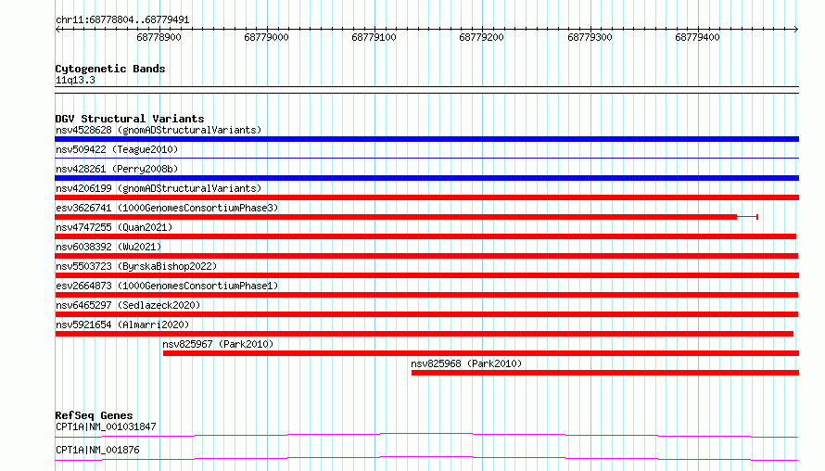Select the 11q13.3 band label
Image resolution: width=825 pixels, height=471 pixels.
pos(75,80)
